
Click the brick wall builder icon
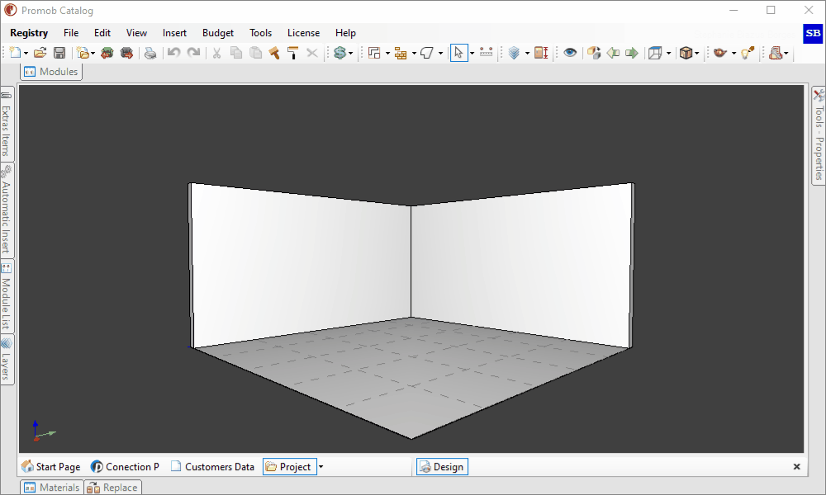click(x=401, y=53)
